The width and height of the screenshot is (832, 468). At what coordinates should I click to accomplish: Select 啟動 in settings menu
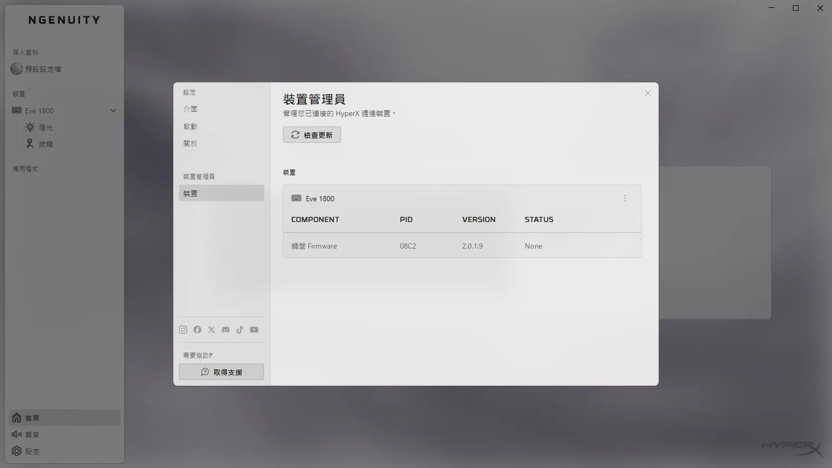coord(190,126)
